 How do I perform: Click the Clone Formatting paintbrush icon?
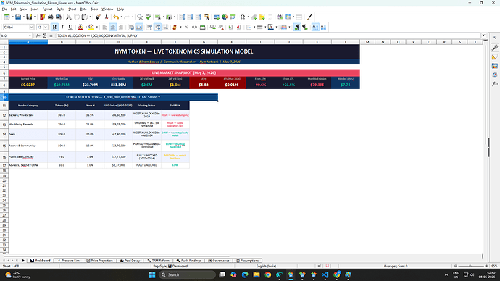(98, 17)
